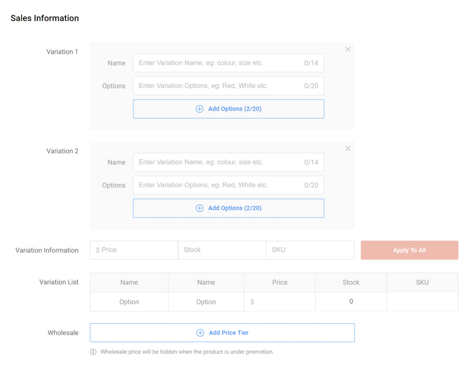473x369 pixels.
Task: Click Add Options (2/20) in Variation 2
Action: coord(228,208)
